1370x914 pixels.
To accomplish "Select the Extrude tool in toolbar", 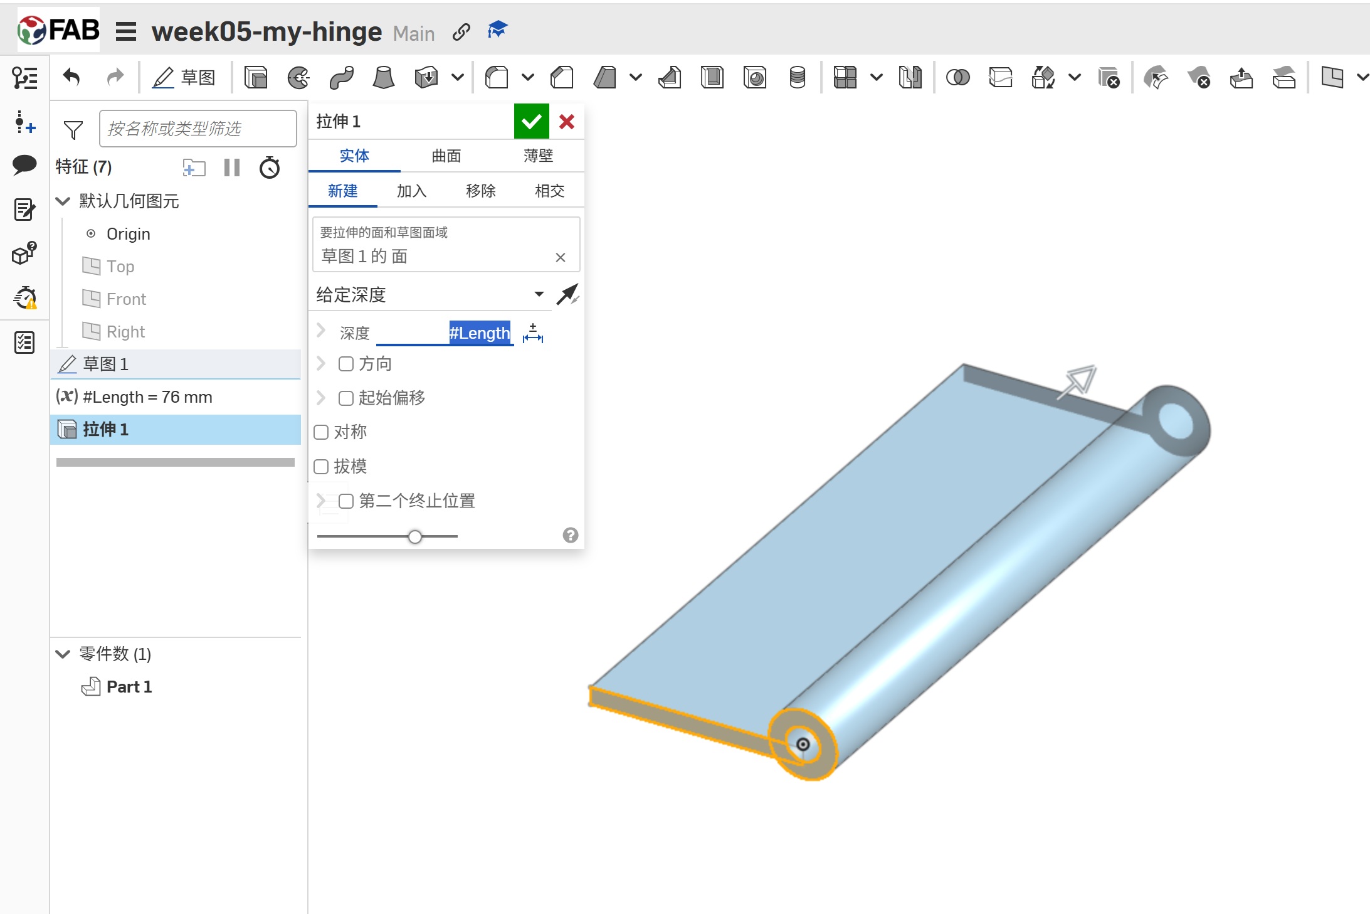I will (256, 78).
